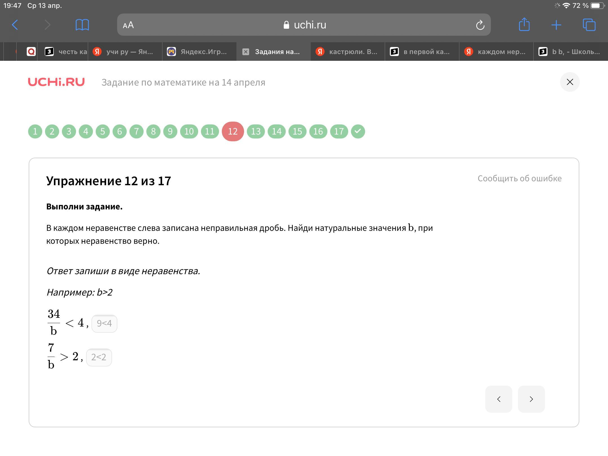
Task: Open the учи ру — Яндекс tab
Action: coord(125,52)
